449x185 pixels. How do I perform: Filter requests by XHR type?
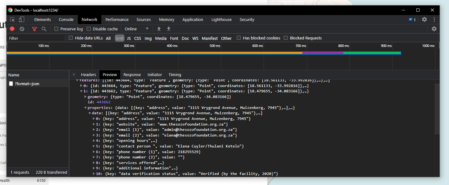(120, 38)
